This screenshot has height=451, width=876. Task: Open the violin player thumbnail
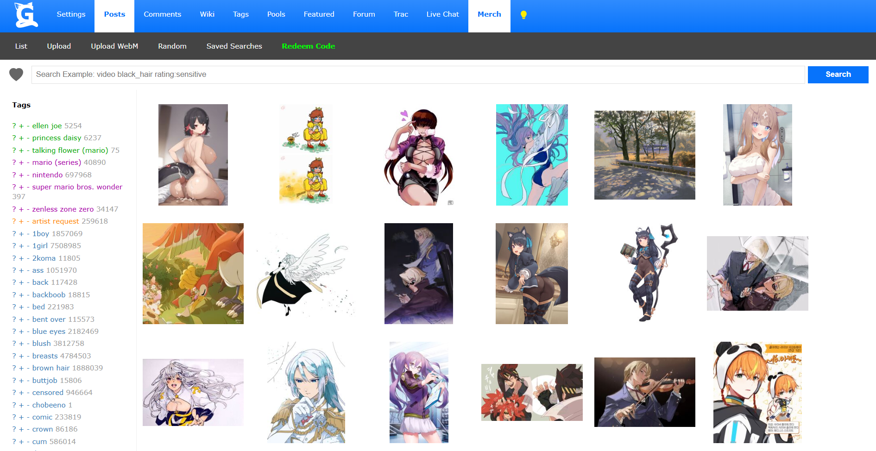[644, 392]
